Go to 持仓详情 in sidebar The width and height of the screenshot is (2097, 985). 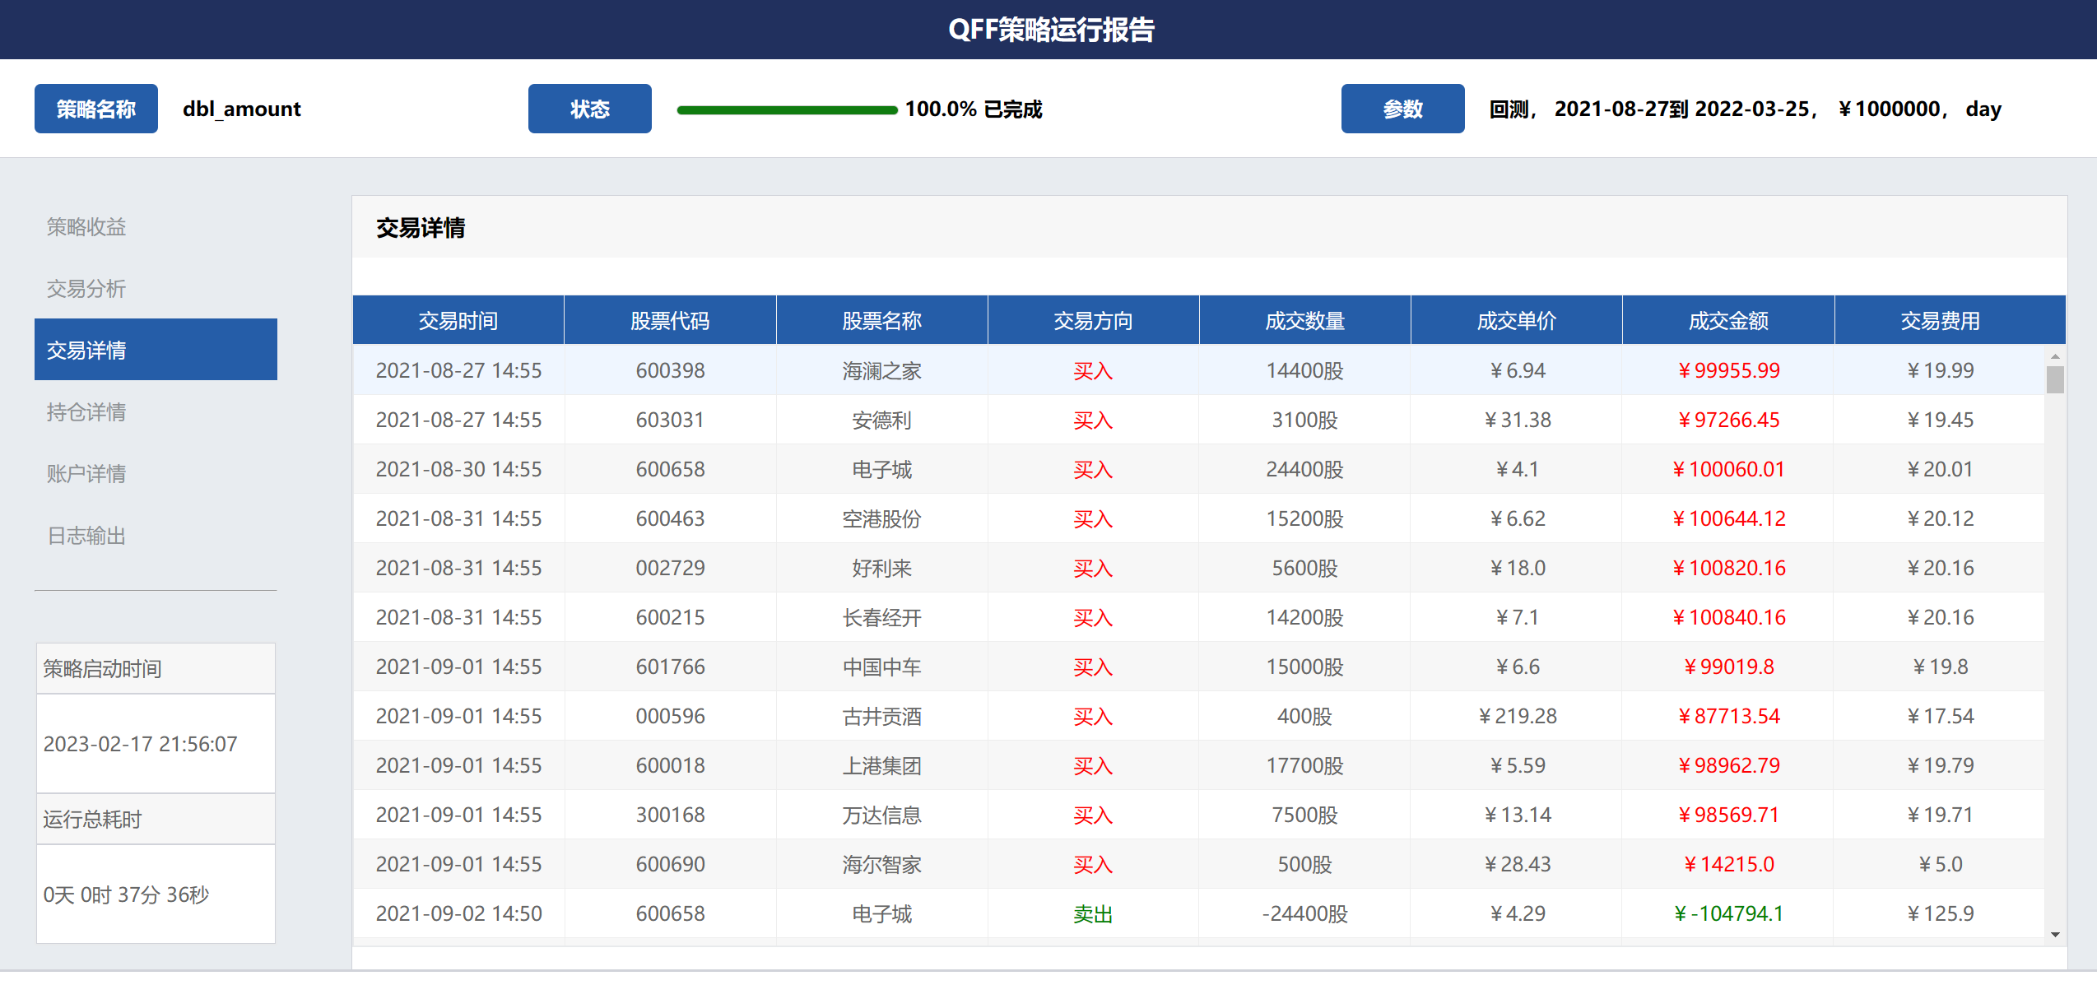[86, 411]
